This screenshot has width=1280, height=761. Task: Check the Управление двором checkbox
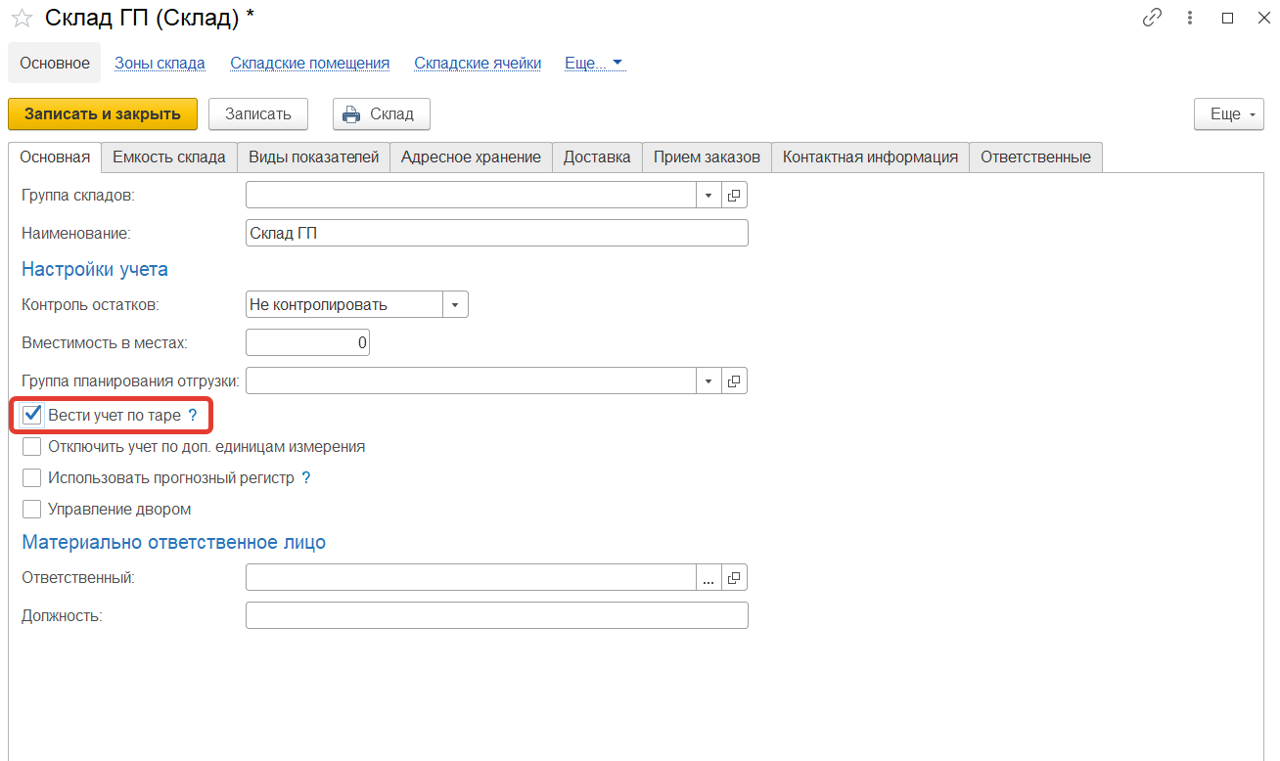[32, 510]
